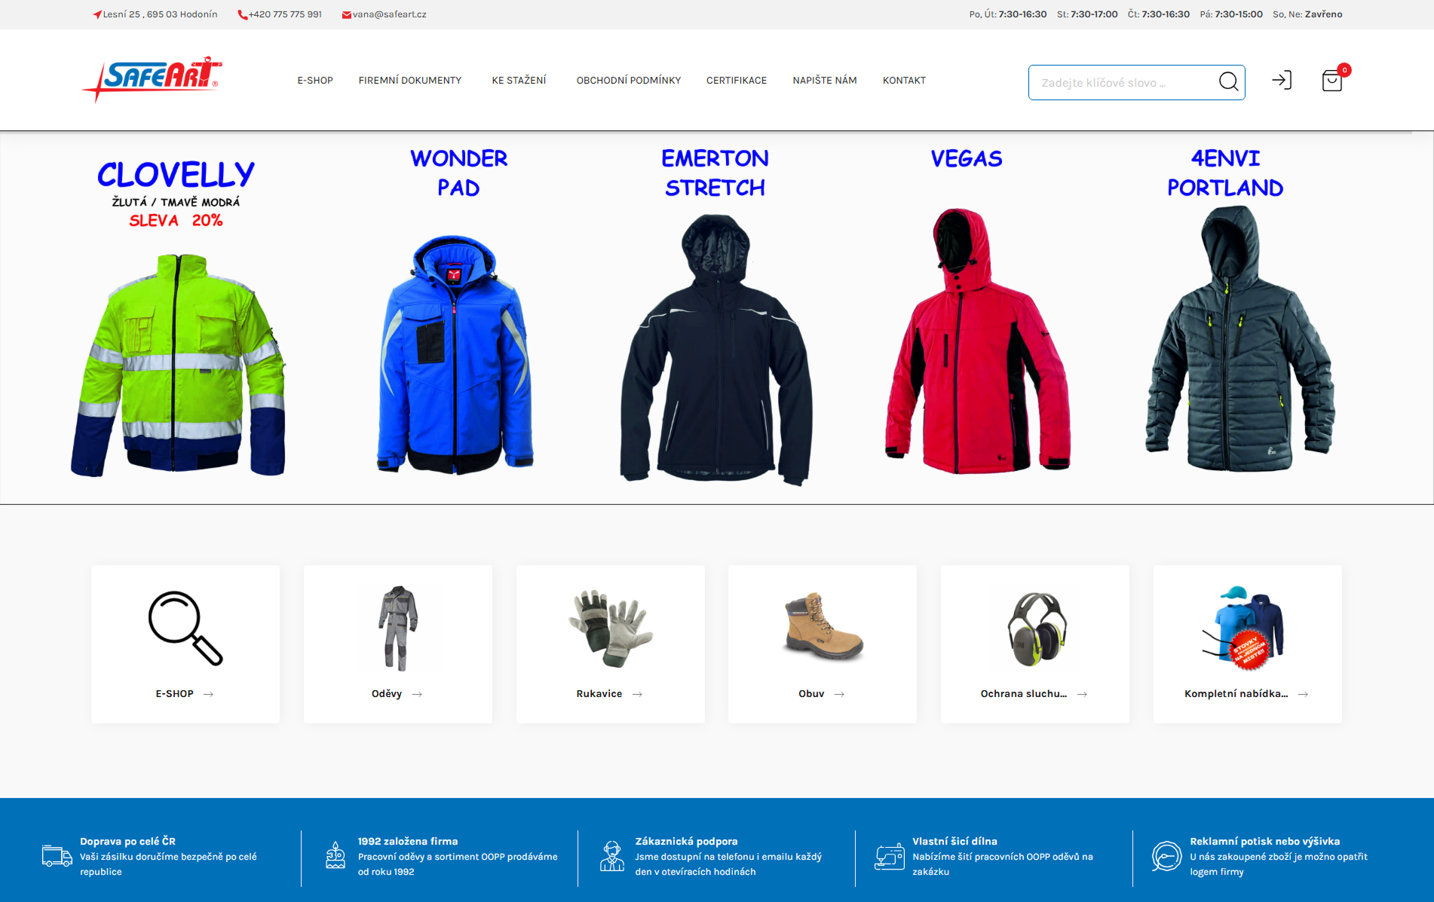
Task: Click the phone icon in top bar
Action: pyautogui.click(x=242, y=14)
